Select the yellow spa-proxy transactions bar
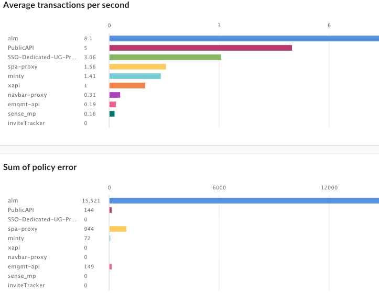379x293 pixels. coord(137,66)
